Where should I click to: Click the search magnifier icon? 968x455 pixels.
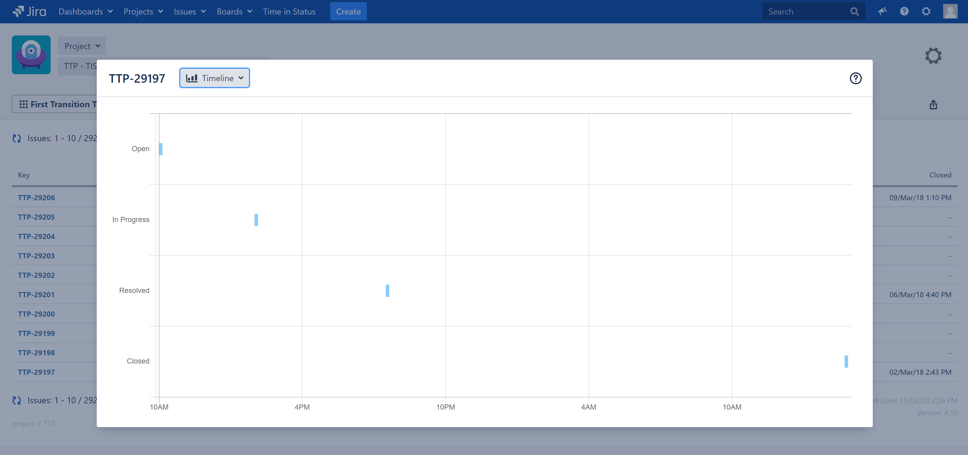(x=854, y=12)
